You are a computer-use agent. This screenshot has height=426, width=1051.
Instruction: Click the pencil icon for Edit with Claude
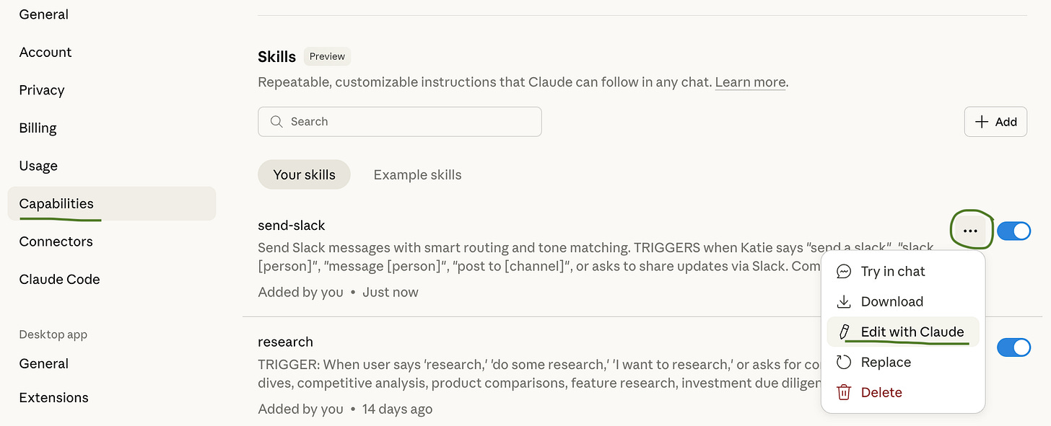(843, 332)
